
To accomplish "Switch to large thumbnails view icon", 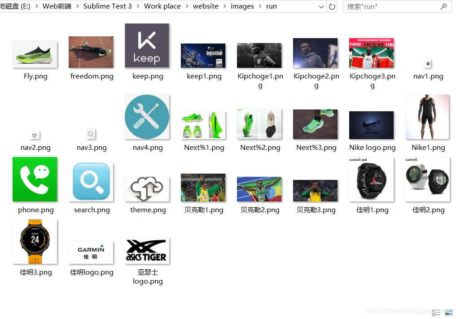I will (449, 313).
